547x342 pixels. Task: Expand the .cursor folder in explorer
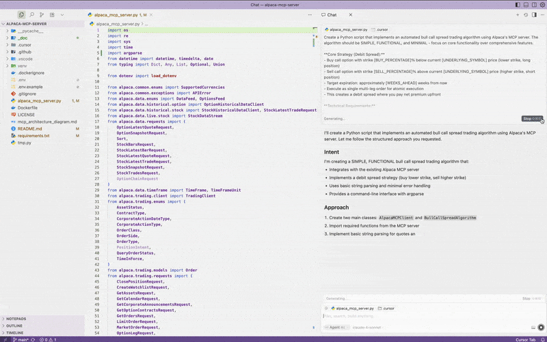(42, 45)
